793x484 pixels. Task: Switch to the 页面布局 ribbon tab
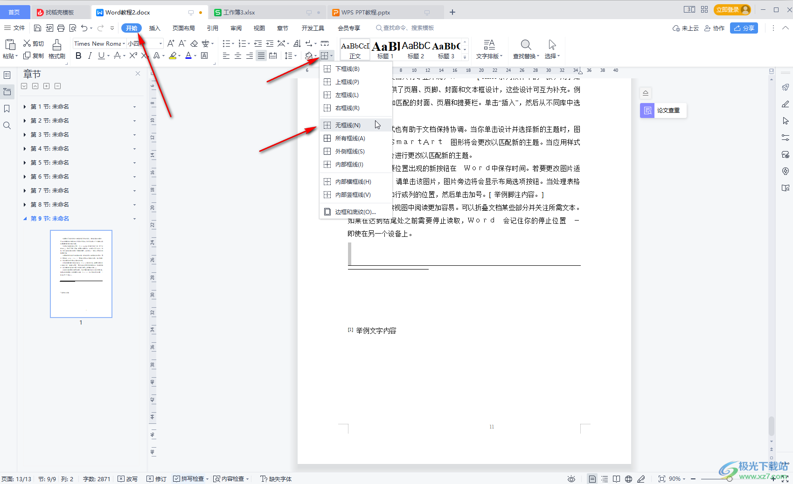click(x=184, y=28)
